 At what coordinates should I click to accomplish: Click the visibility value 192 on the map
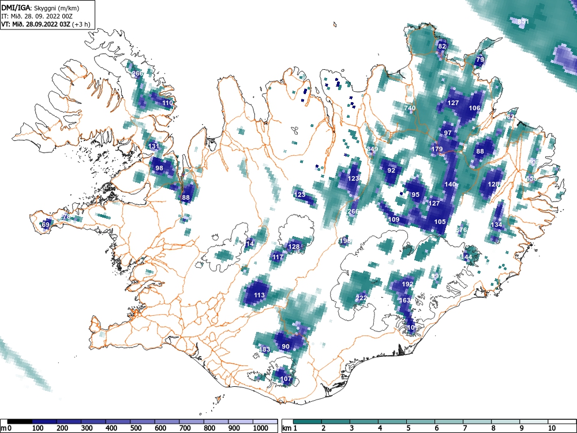(407, 284)
